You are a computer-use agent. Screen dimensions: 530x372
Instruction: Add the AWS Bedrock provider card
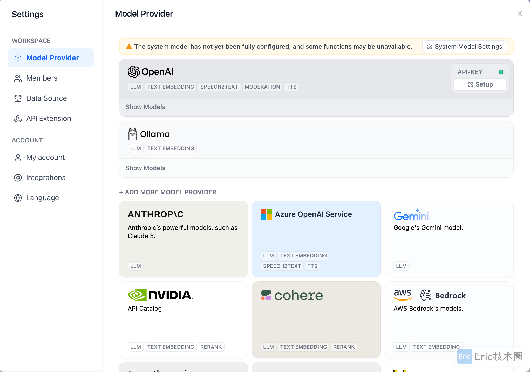pos(449,320)
